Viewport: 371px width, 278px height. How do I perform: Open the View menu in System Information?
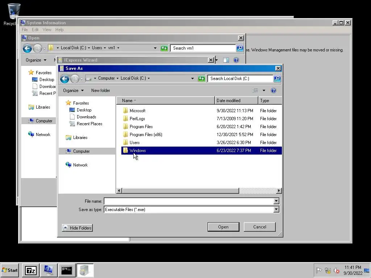[47, 30]
